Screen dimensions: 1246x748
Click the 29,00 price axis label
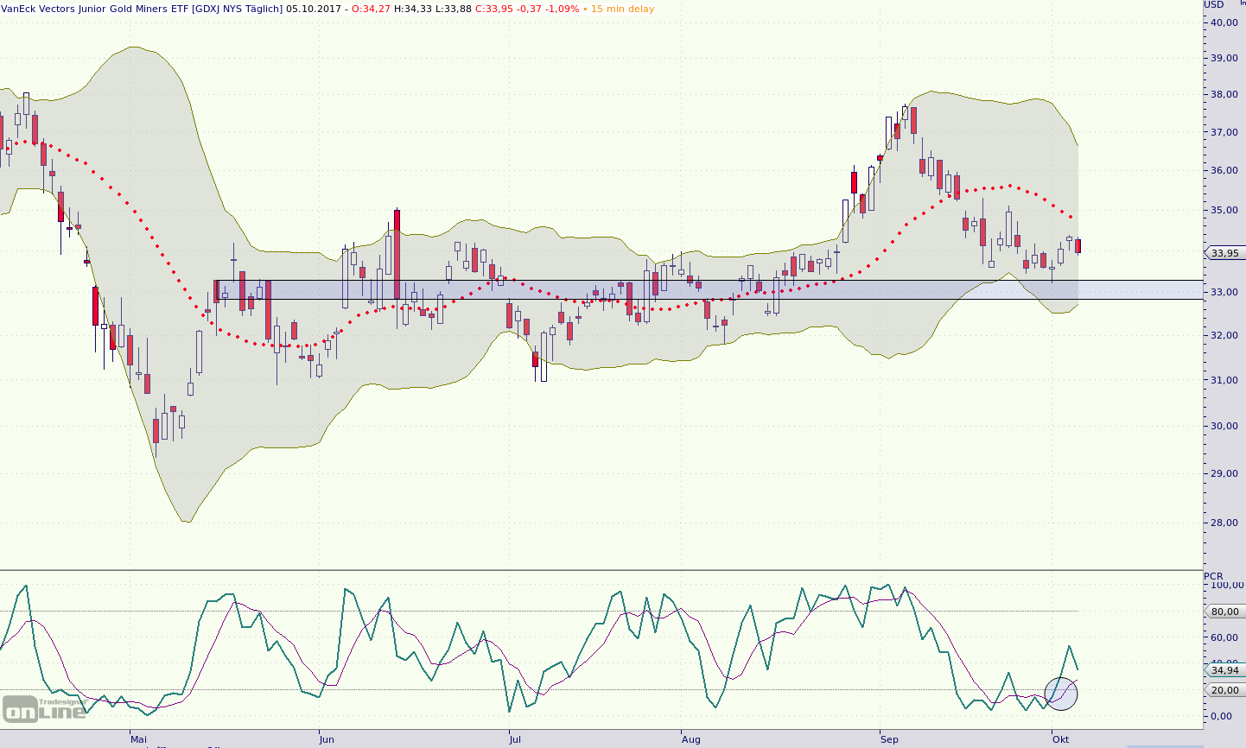click(x=1224, y=474)
